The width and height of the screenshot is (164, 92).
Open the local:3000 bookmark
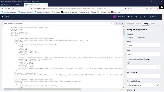(x=65, y=12)
